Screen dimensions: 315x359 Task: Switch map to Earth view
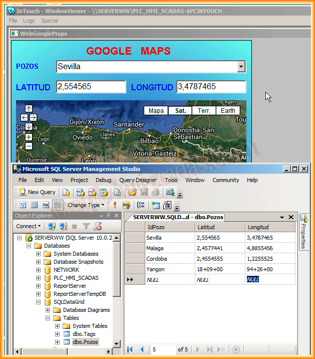pyautogui.click(x=228, y=111)
